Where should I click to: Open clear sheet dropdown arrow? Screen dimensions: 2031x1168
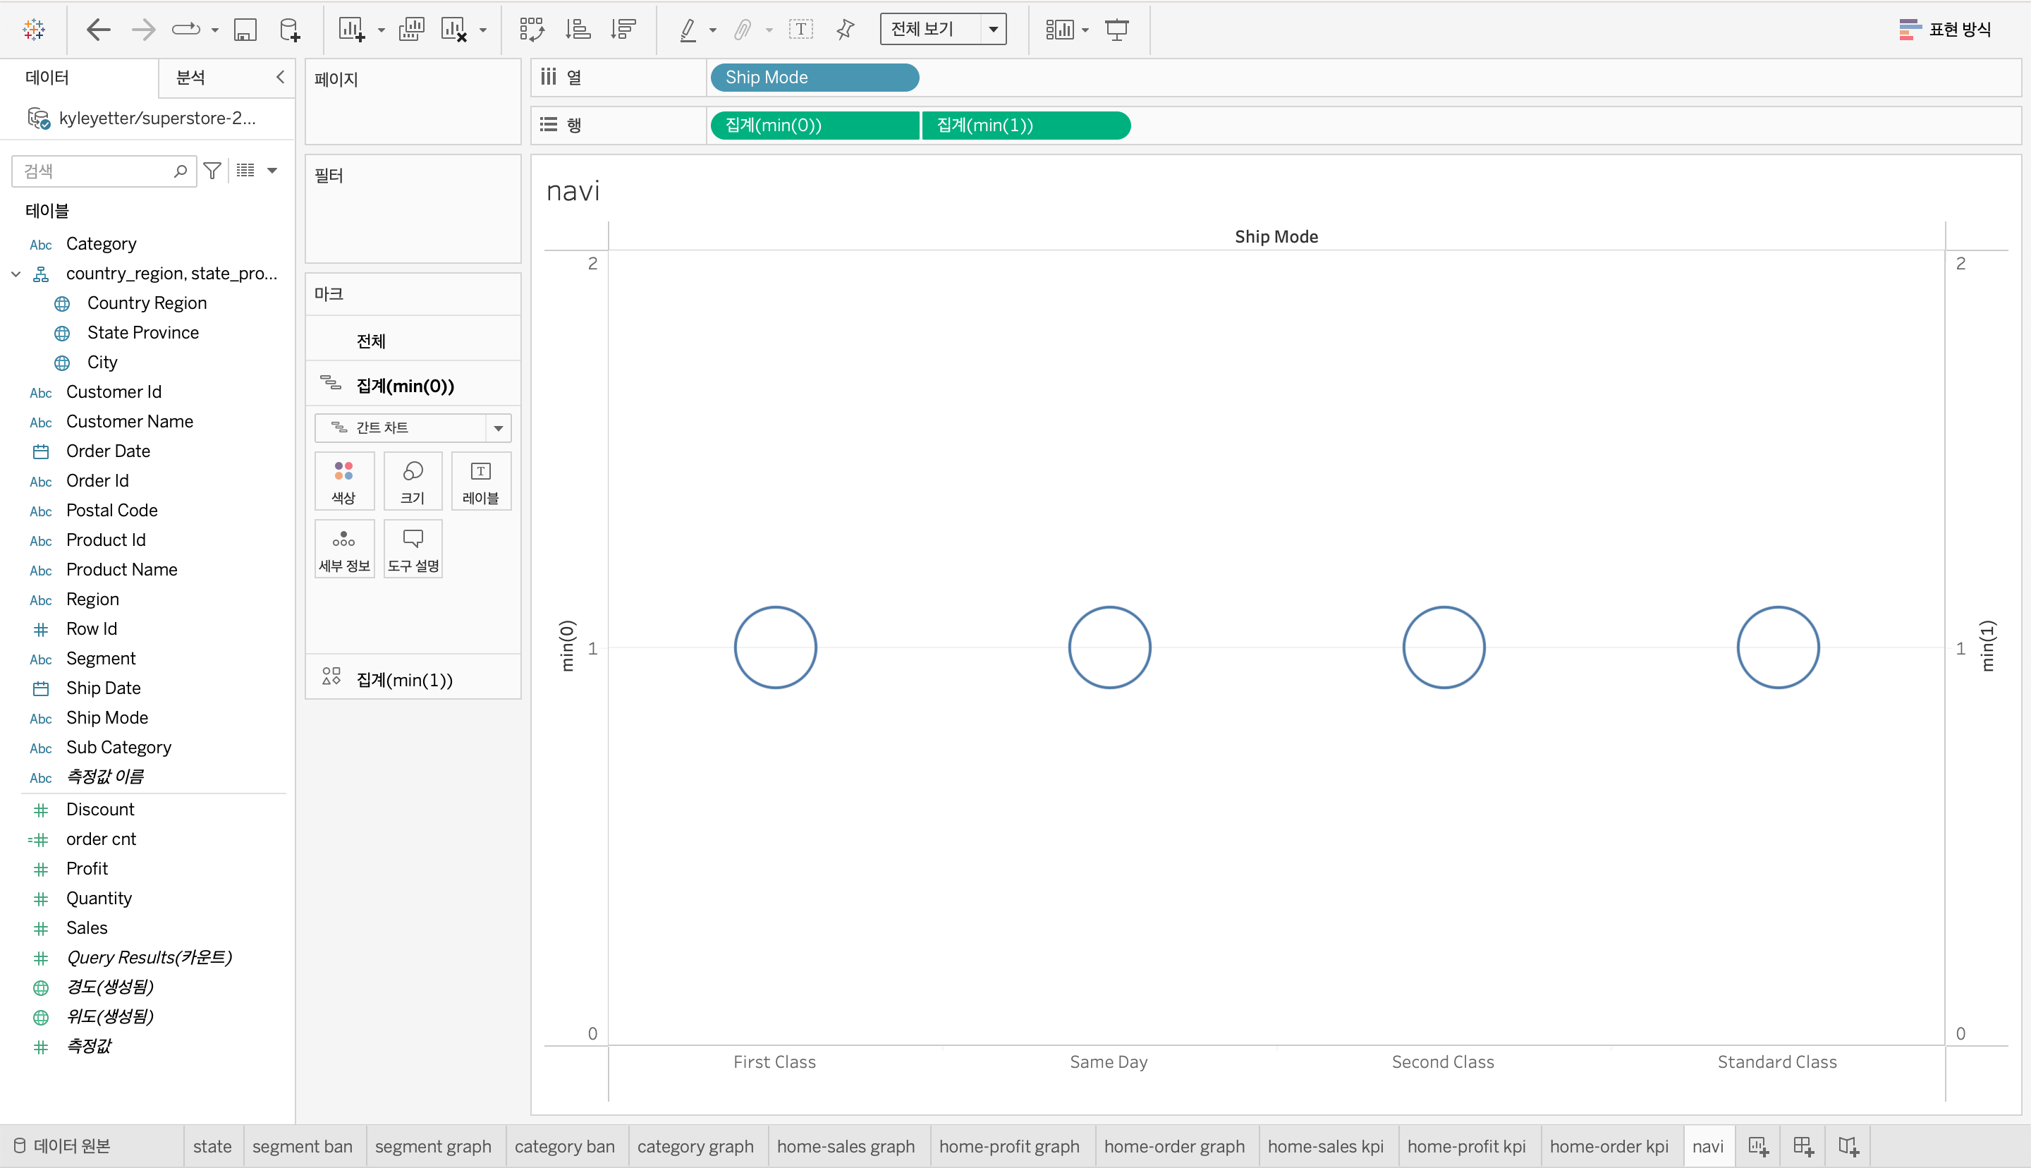482,30
